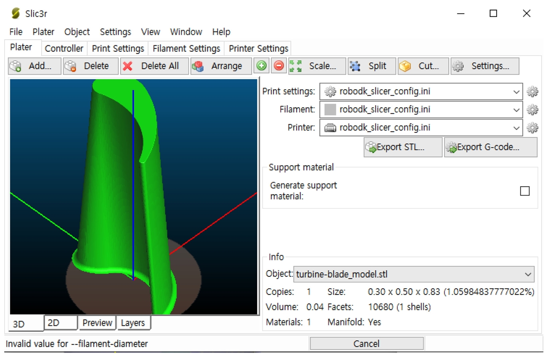Switch to the Preview view tab
The image size is (546, 356).
click(97, 323)
